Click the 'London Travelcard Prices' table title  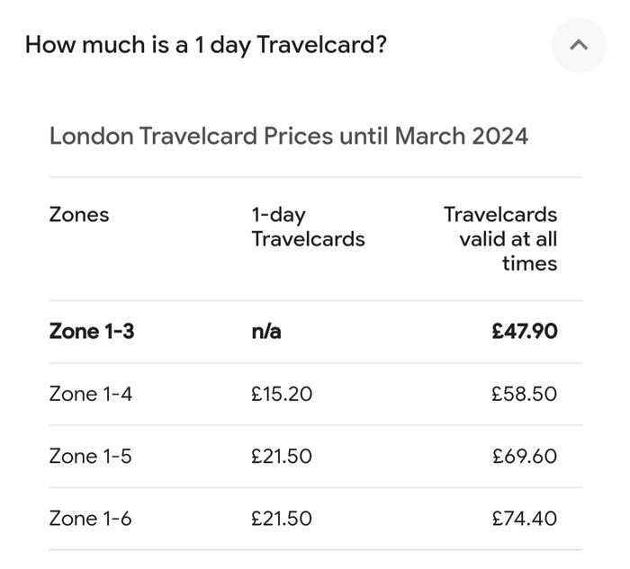(288, 136)
